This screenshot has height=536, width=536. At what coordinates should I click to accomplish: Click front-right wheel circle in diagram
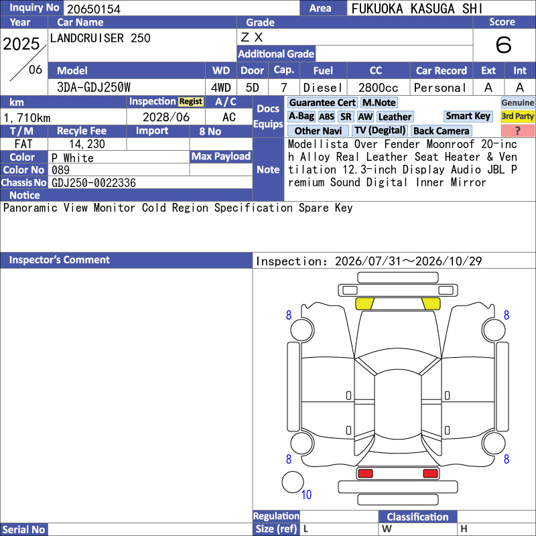coord(494,330)
